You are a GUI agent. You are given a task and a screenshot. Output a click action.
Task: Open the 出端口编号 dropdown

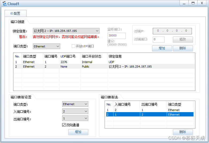click(x=75, y=118)
